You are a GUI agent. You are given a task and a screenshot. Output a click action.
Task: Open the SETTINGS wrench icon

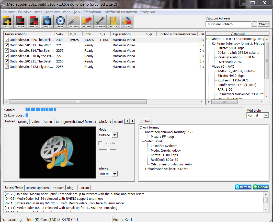coord(100,22)
